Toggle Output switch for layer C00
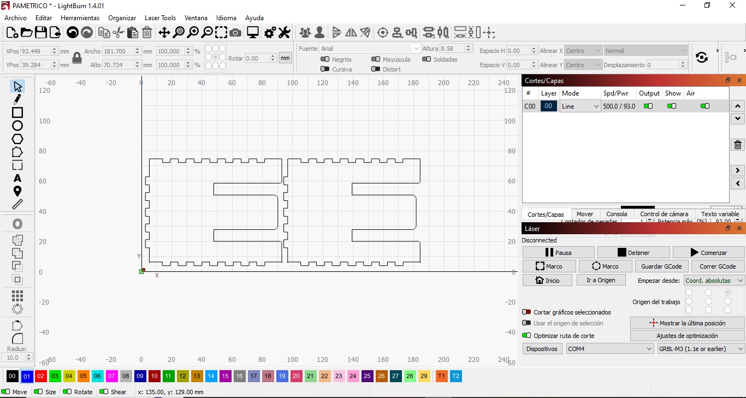Viewport: 746px width, 398px height. pyautogui.click(x=648, y=106)
